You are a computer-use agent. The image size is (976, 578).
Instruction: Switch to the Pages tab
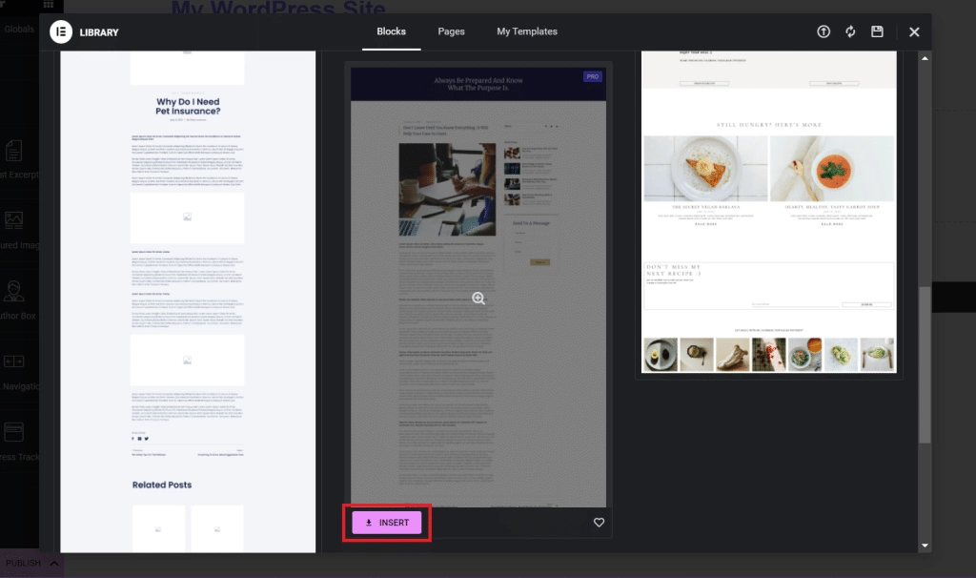(x=451, y=31)
